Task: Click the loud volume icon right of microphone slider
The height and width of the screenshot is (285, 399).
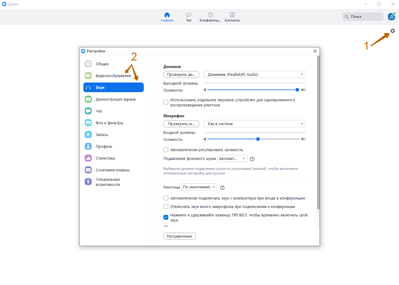Action: coord(303,139)
